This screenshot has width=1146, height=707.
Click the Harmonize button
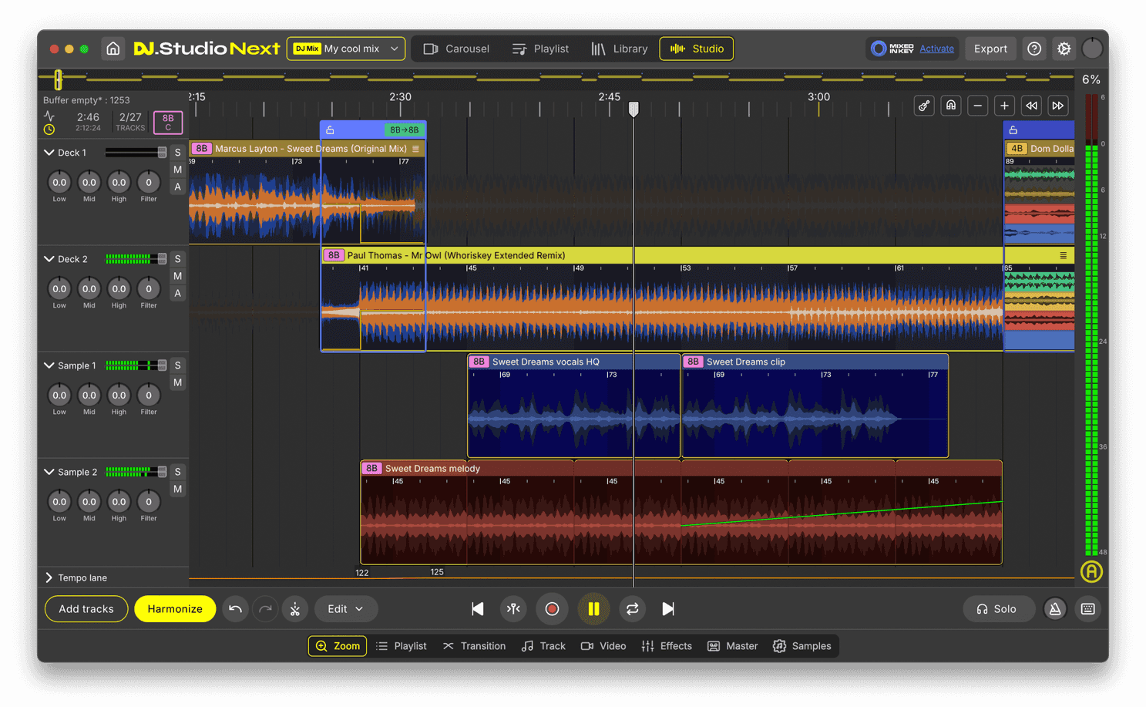[x=175, y=609]
